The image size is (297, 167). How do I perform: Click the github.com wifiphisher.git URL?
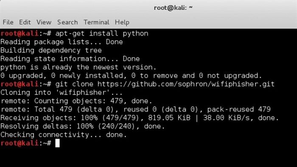point(186,84)
